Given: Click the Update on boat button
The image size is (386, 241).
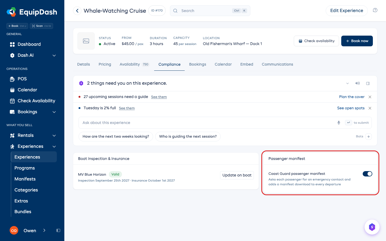Looking at the screenshot, I should coord(237,175).
